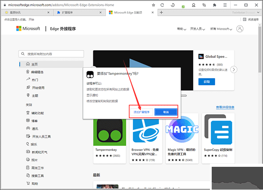Open the user profile icon in browser toolbar

pos(193,5)
